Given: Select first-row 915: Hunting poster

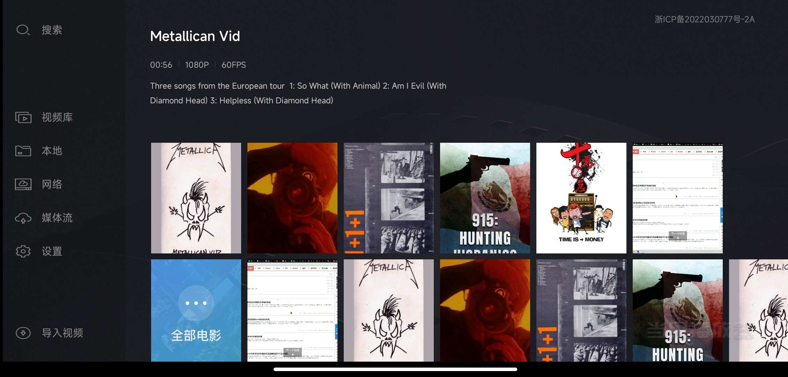Looking at the screenshot, I should [485, 198].
